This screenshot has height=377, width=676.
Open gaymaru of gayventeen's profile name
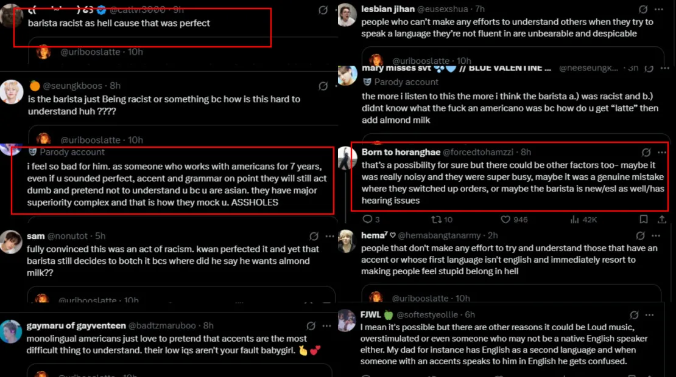[x=76, y=326]
